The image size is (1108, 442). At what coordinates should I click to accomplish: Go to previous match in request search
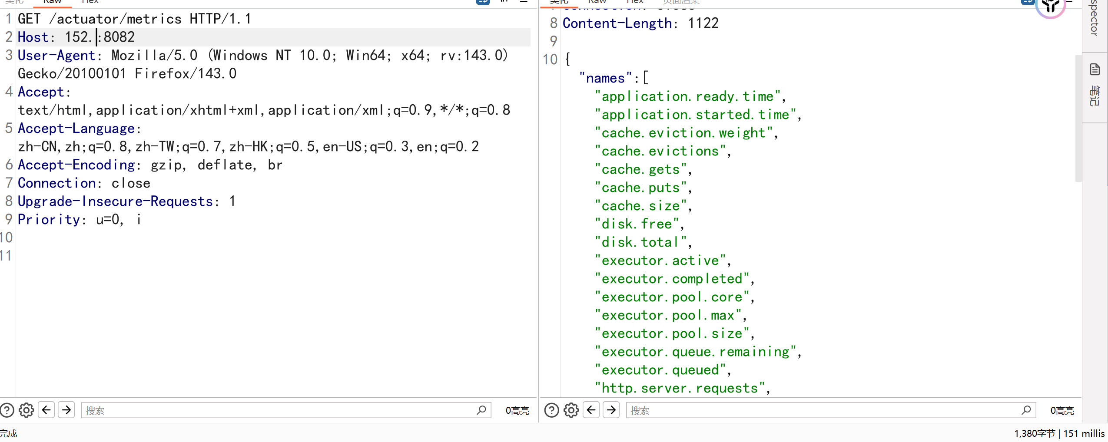[46, 410]
